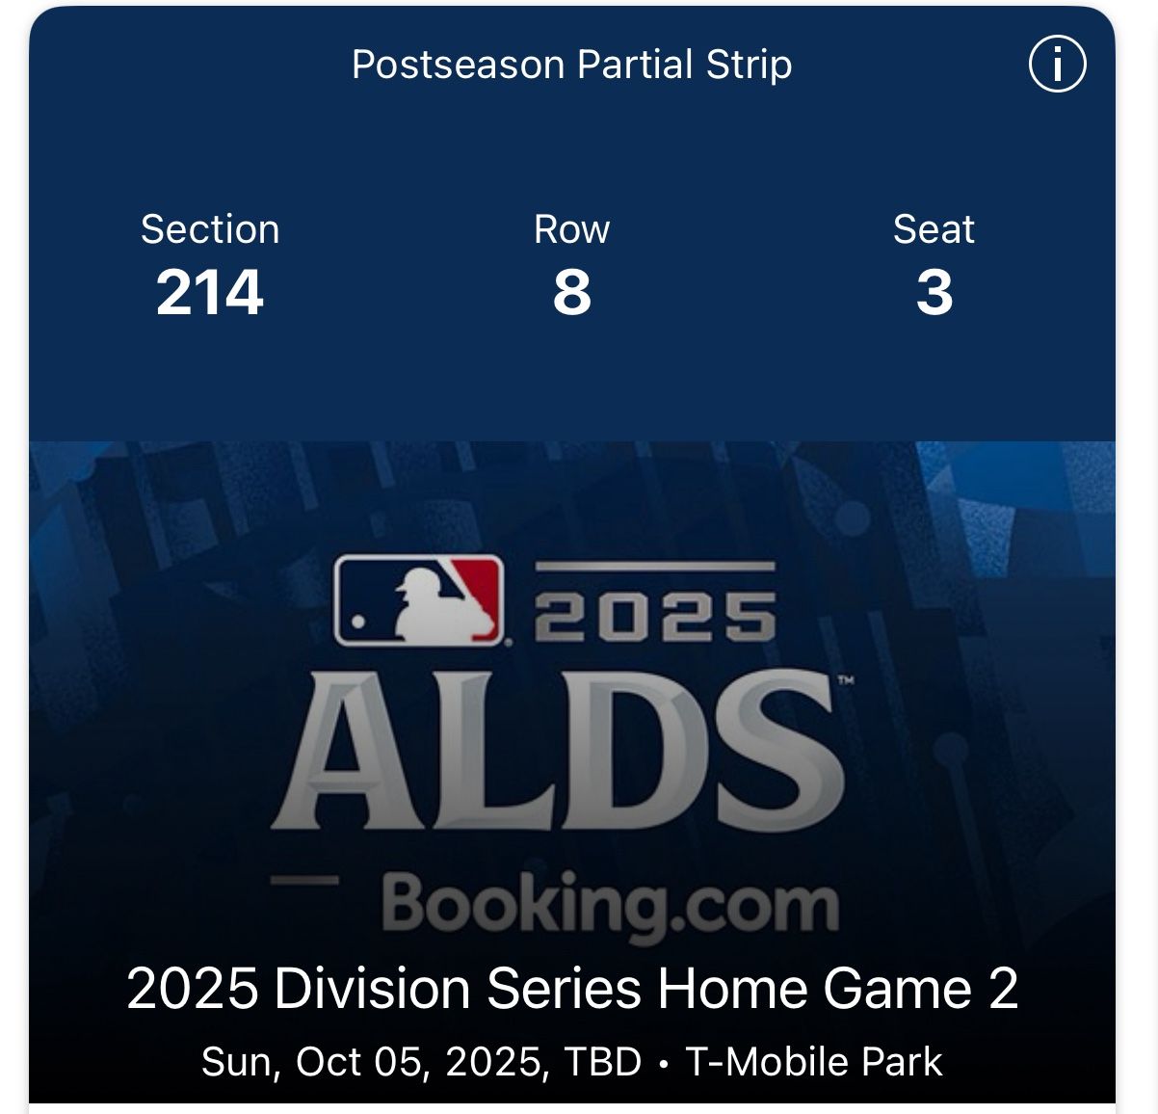Select seat number 3
This screenshot has width=1158, height=1114.
pos(934,292)
